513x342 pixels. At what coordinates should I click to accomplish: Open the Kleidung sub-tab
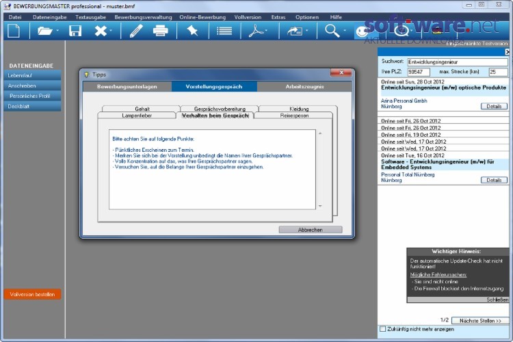pyautogui.click(x=299, y=109)
